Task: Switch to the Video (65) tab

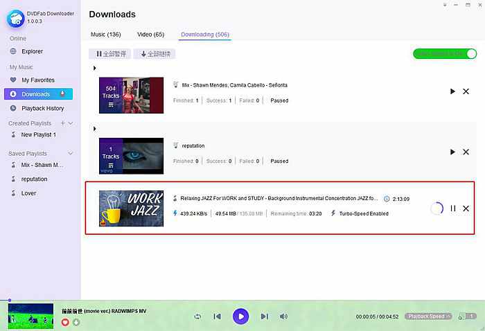Action: pyautogui.click(x=150, y=35)
